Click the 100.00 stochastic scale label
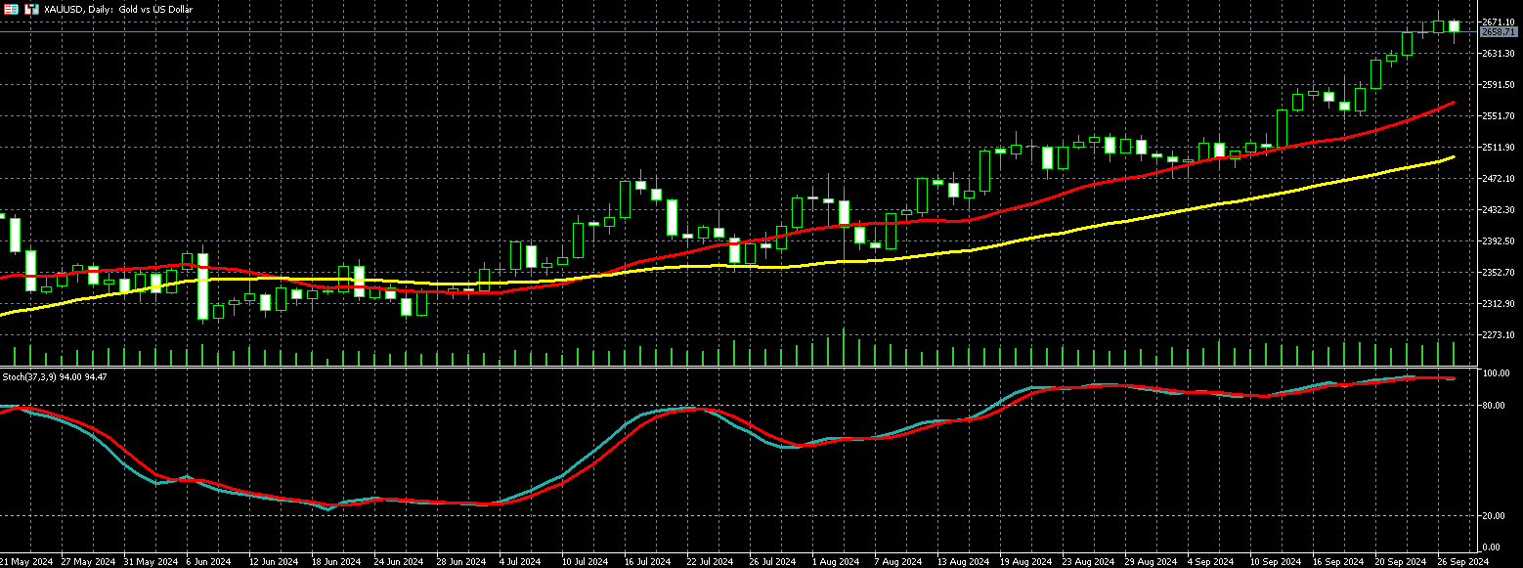This screenshot has width=1523, height=568. (1497, 374)
